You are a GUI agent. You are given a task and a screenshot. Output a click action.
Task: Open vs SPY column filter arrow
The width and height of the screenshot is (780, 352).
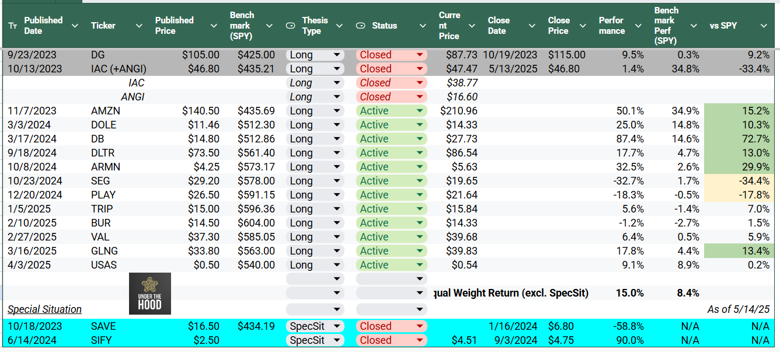click(764, 26)
